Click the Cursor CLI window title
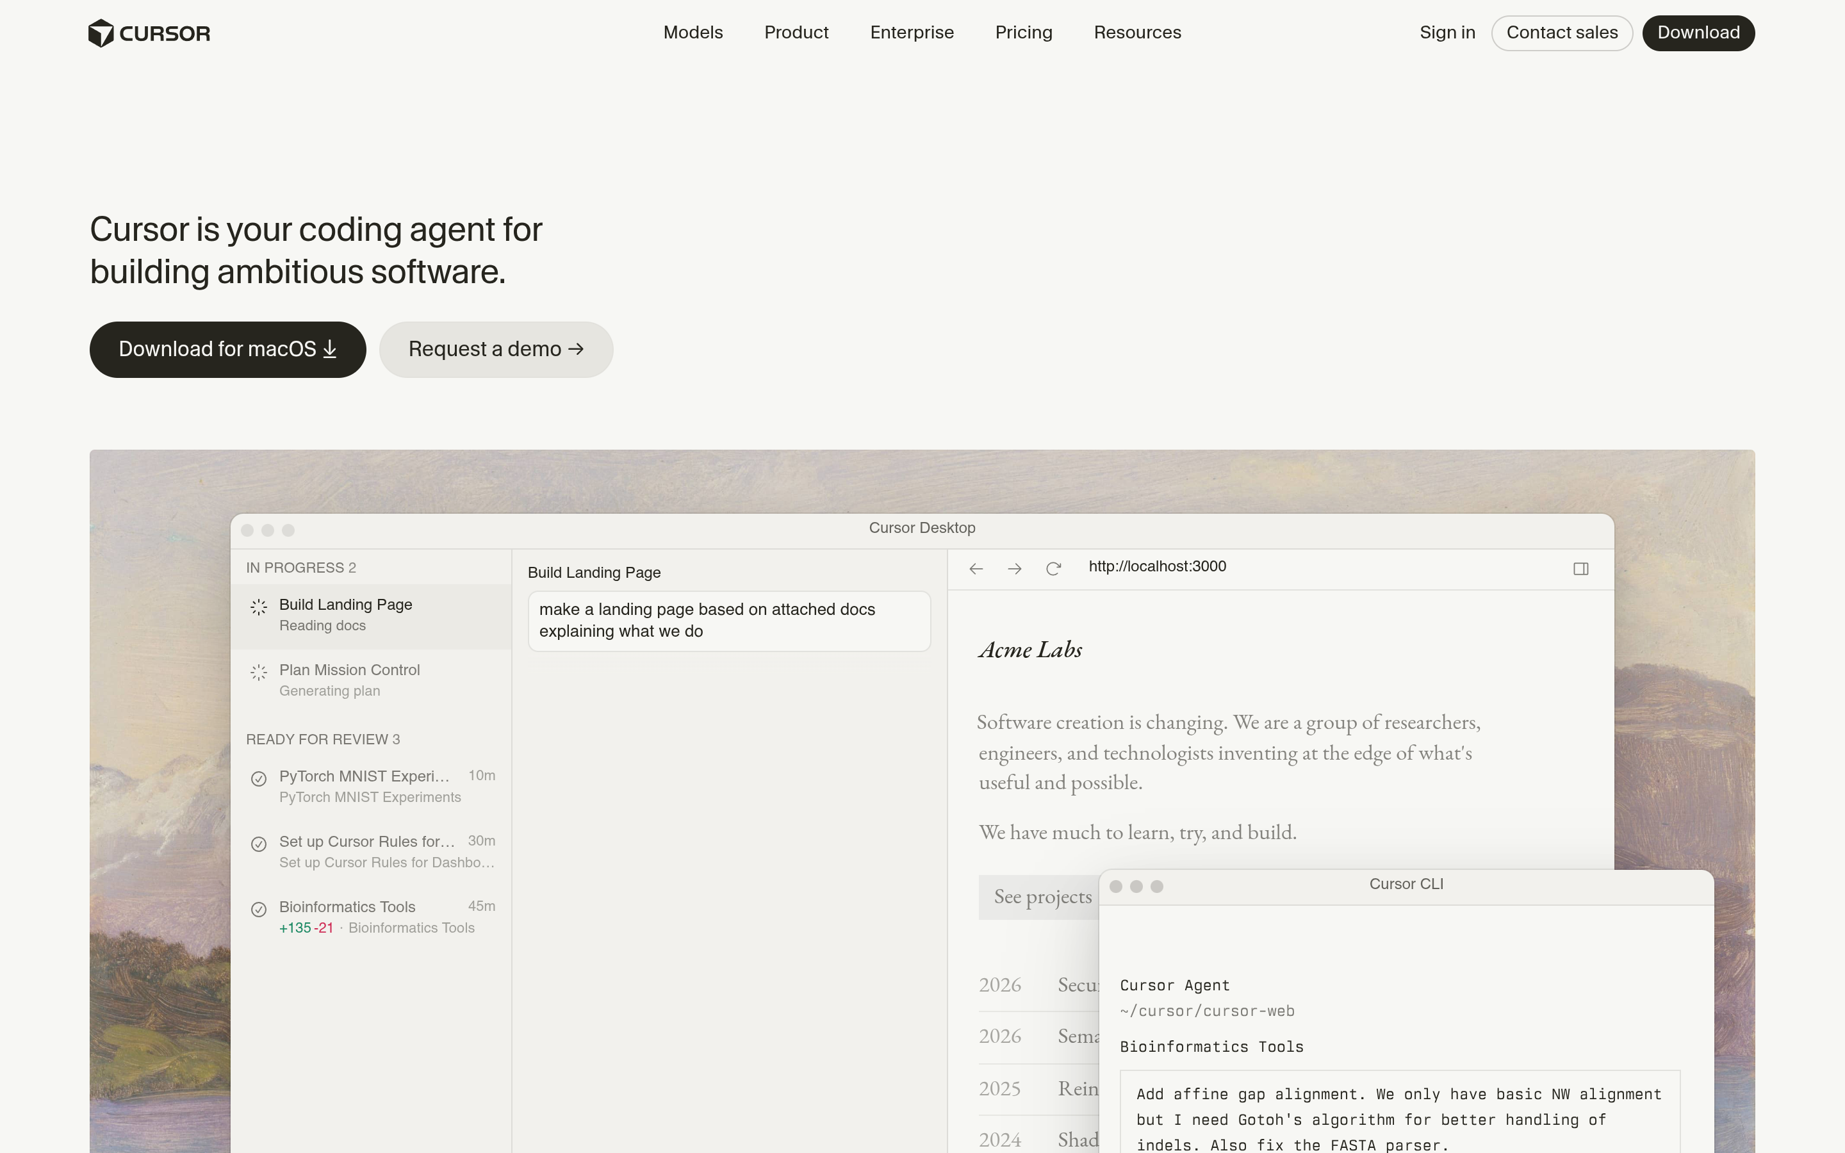This screenshot has height=1153, width=1845. 1406,885
